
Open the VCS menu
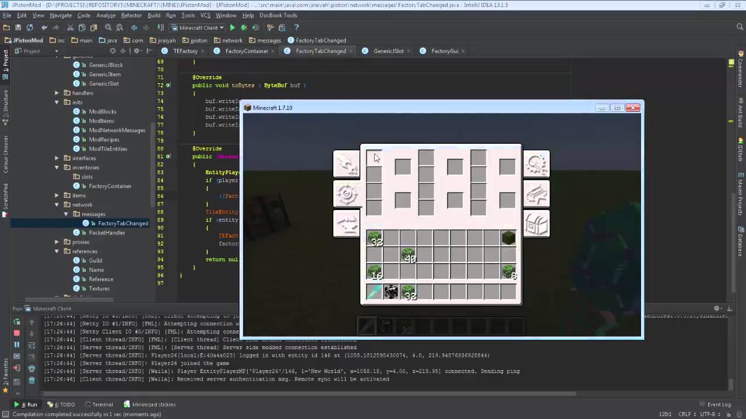[205, 15]
